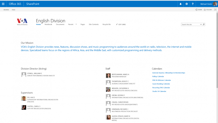Image resolution: width=218 pixels, height=123 pixels.
Task: Click Office 365 header link
Action: [x=15, y=4]
